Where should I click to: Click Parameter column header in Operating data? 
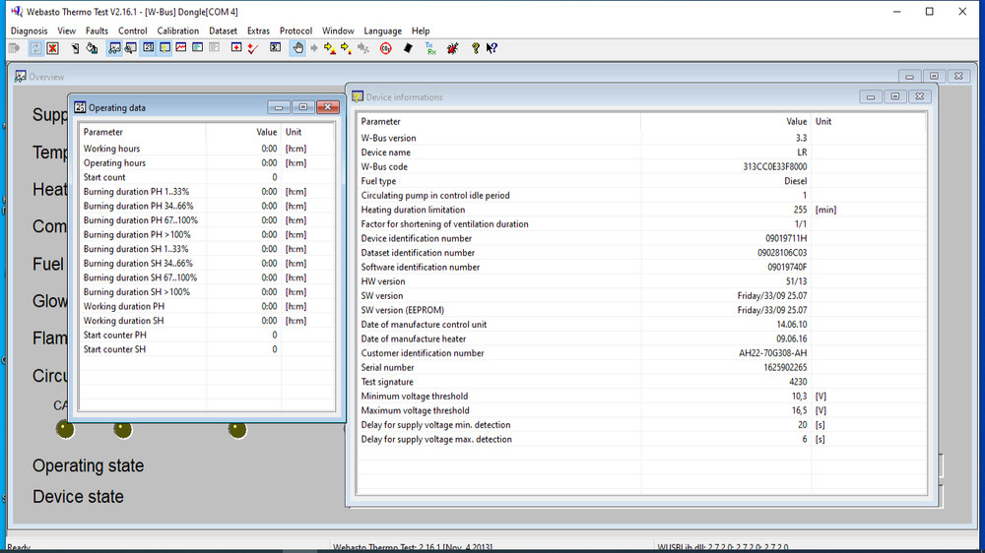(x=143, y=132)
